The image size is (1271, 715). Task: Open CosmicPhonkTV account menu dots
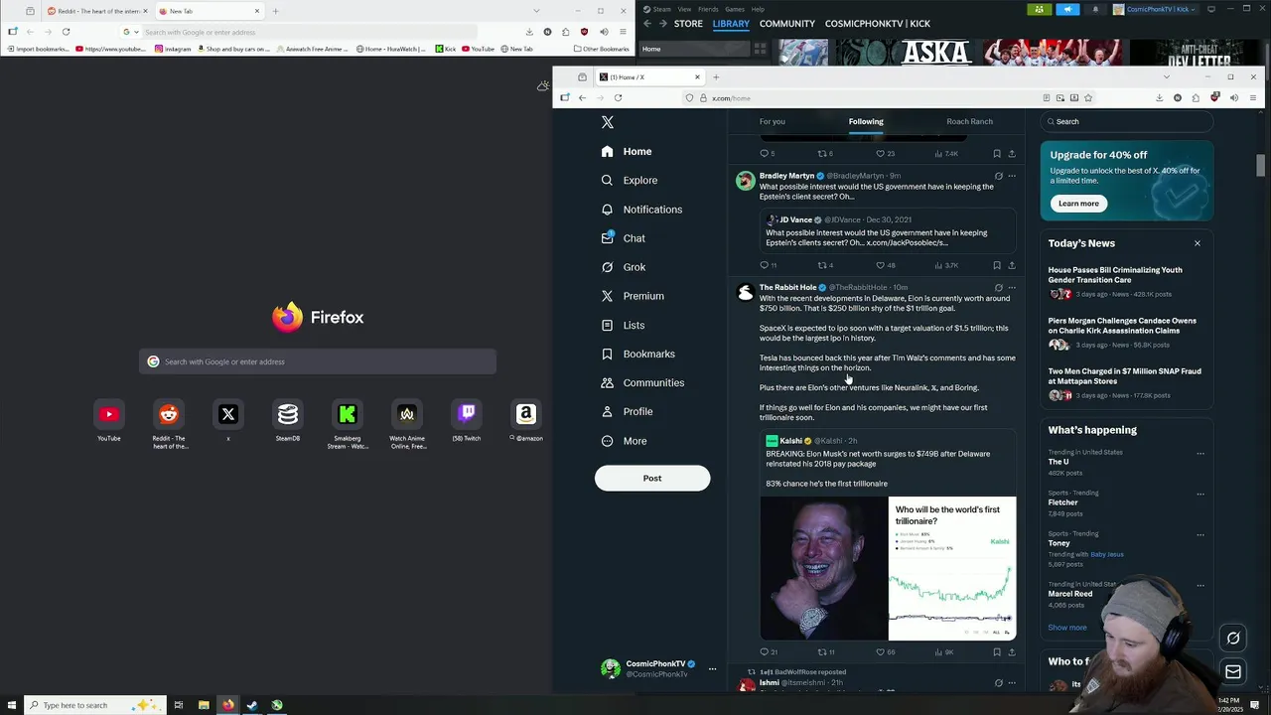coord(712,669)
